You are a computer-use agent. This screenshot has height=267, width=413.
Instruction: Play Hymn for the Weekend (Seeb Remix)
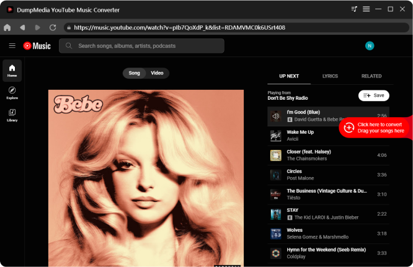(328, 253)
